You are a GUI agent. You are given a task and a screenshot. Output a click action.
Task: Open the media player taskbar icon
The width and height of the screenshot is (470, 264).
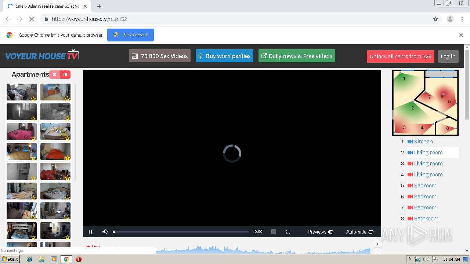(54, 259)
